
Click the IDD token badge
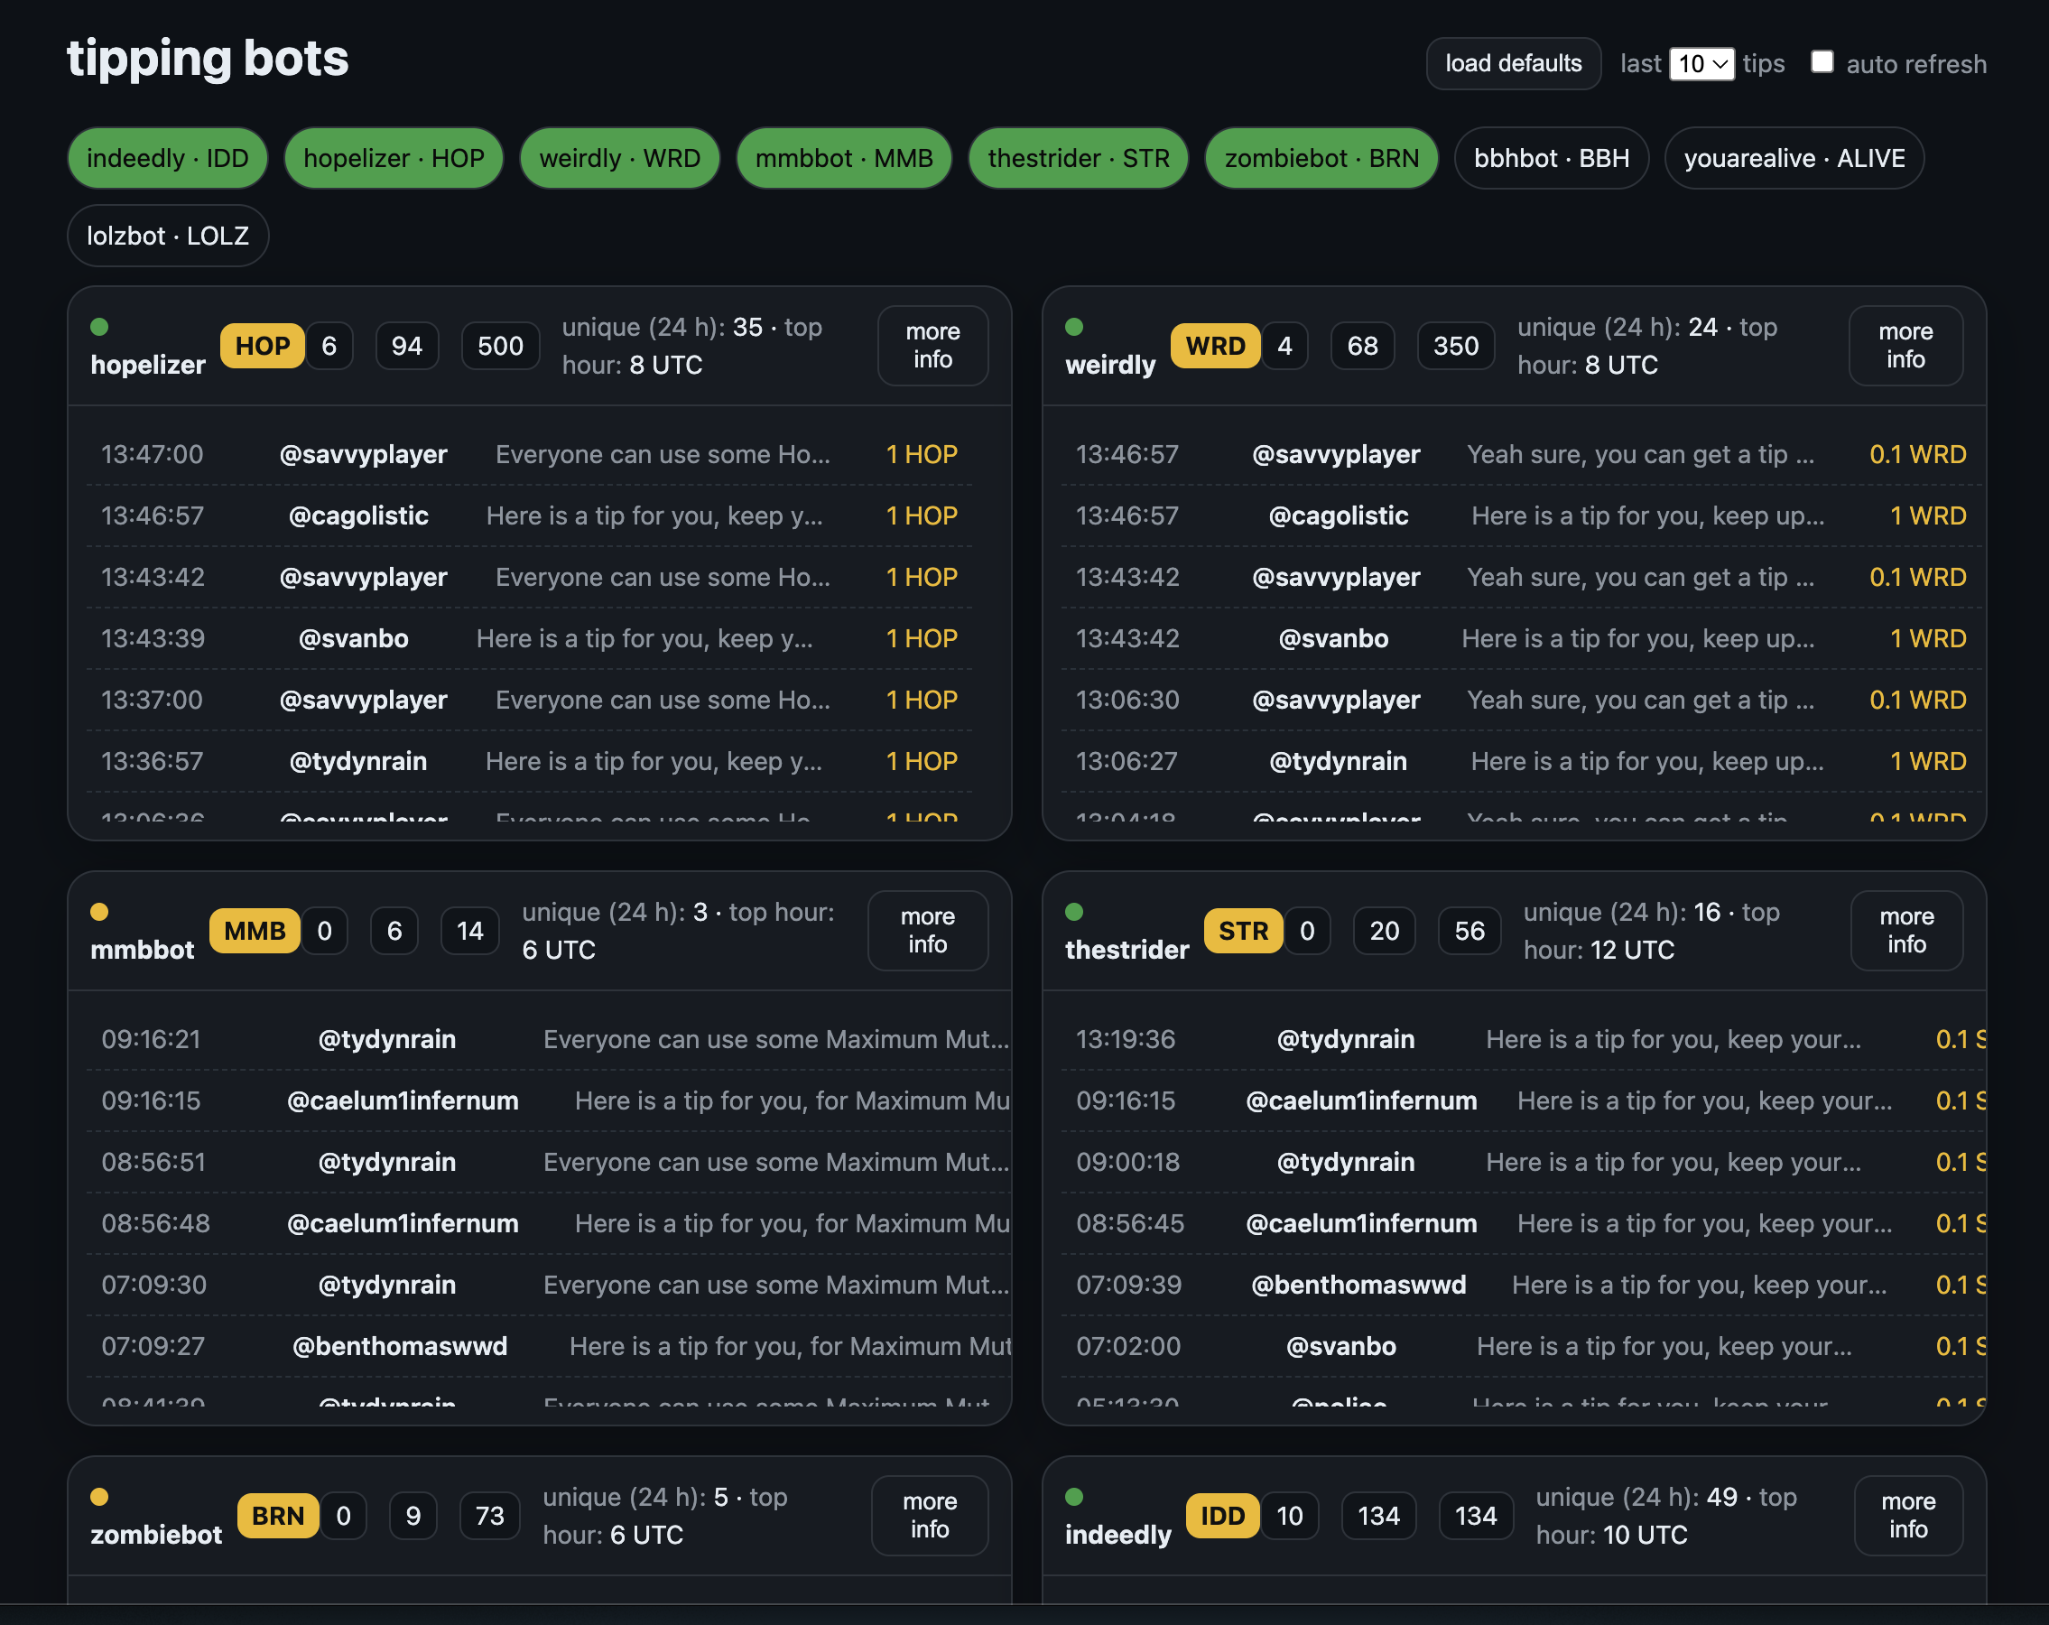(x=1221, y=1516)
